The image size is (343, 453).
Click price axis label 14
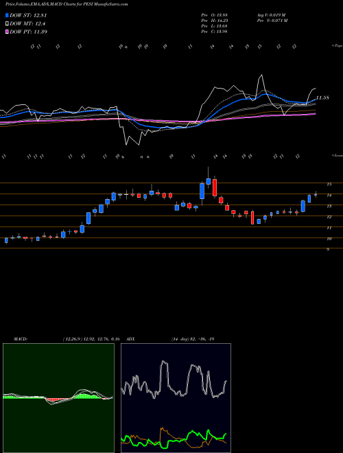(x=329, y=196)
